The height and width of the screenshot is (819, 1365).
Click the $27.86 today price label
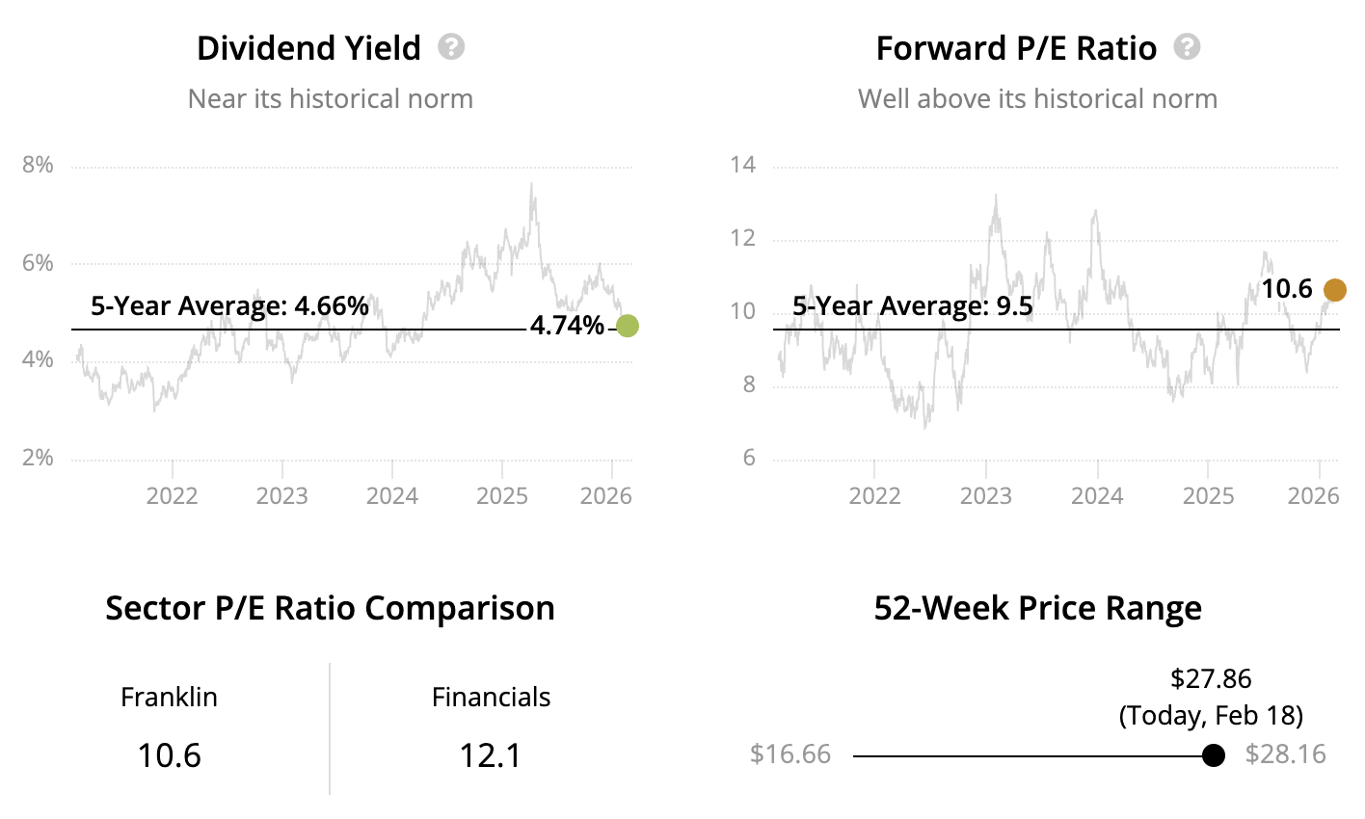click(x=1211, y=678)
